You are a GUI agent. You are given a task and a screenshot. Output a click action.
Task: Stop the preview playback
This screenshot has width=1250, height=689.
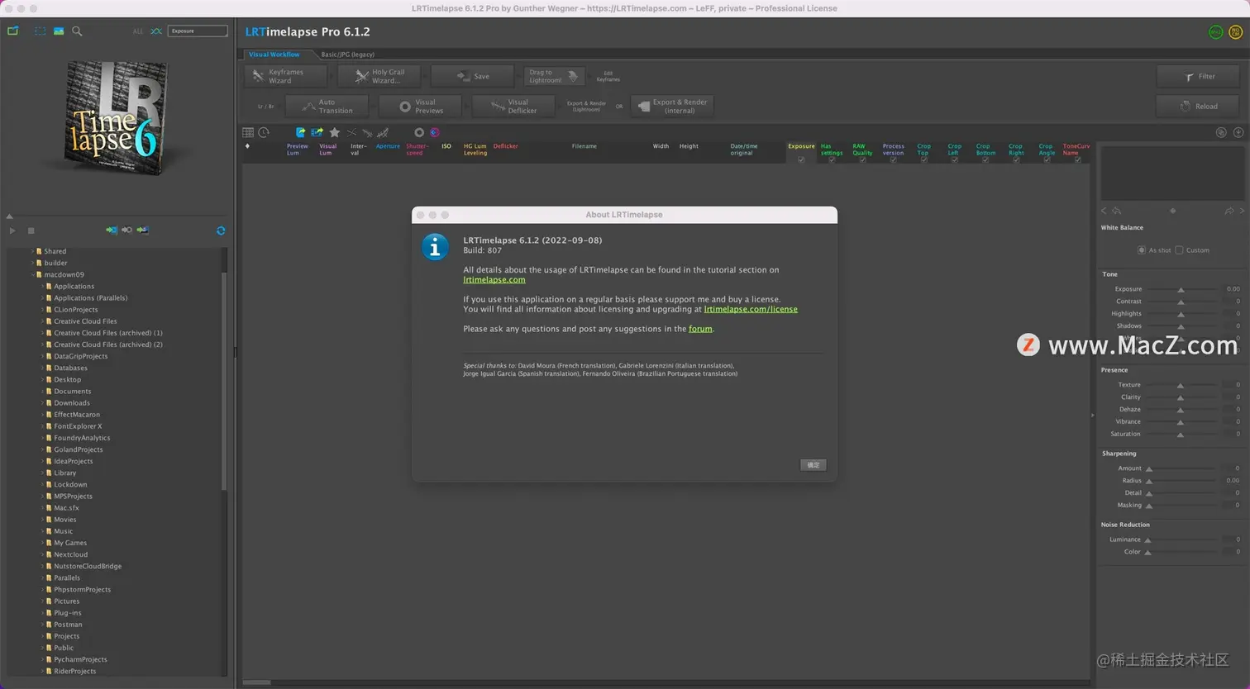(x=31, y=230)
